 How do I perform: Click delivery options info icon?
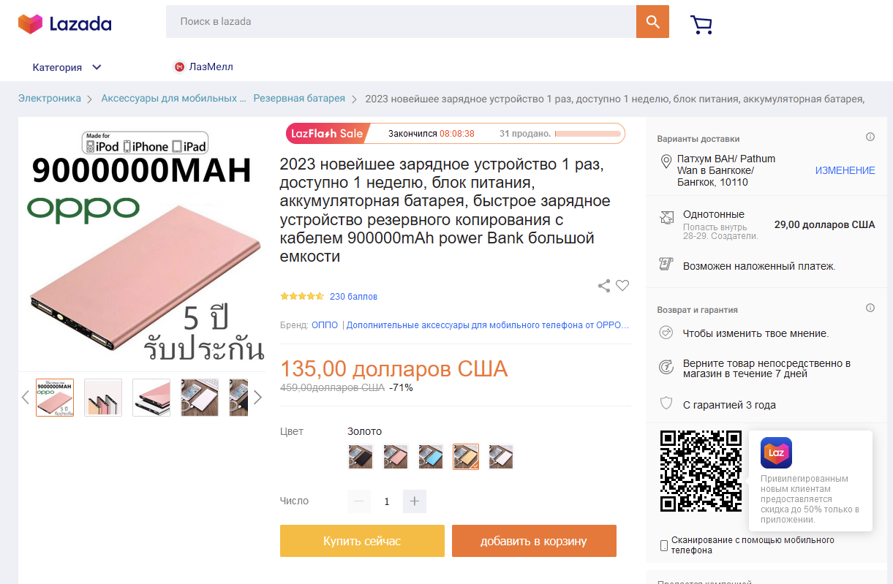(x=870, y=137)
